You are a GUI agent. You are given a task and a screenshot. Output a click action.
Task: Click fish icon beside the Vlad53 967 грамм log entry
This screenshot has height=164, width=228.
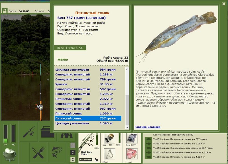pyautogui.click(x=148, y=148)
